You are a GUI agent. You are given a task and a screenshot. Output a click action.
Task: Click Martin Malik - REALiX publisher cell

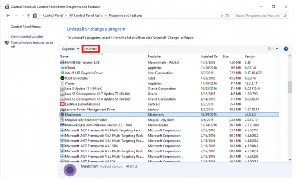click(x=164, y=62)
